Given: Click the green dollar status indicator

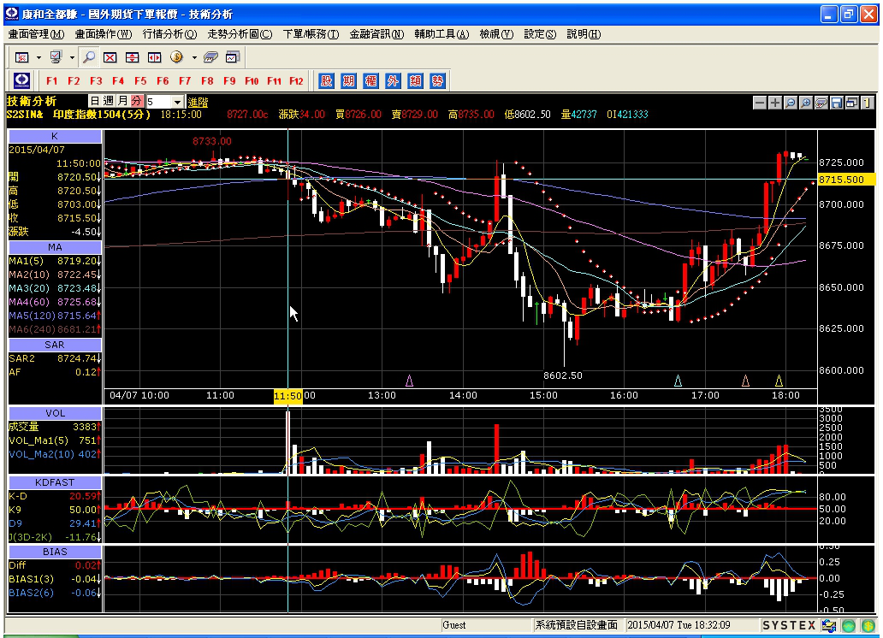Looking at the screenshot, I should (x=869, y=625).
